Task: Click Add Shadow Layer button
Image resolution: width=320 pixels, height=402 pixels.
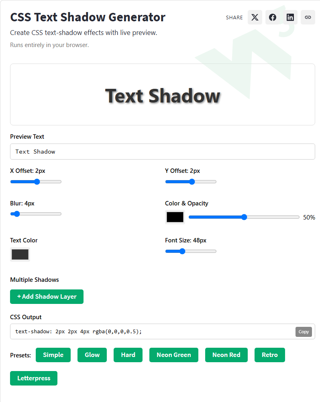Action: click(x=47, y=297)
